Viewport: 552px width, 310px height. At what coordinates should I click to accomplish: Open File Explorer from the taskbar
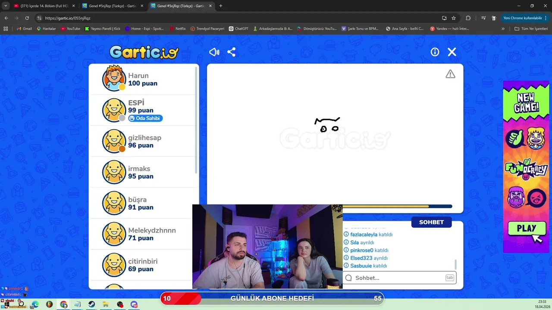[x=106, y=304]
